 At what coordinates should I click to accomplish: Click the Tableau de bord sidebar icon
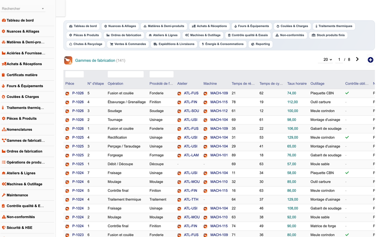tap(4, 20)
